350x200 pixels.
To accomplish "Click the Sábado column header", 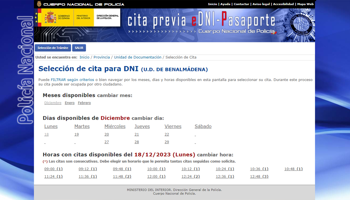I will pyautogui.click(x=203, y=126).
